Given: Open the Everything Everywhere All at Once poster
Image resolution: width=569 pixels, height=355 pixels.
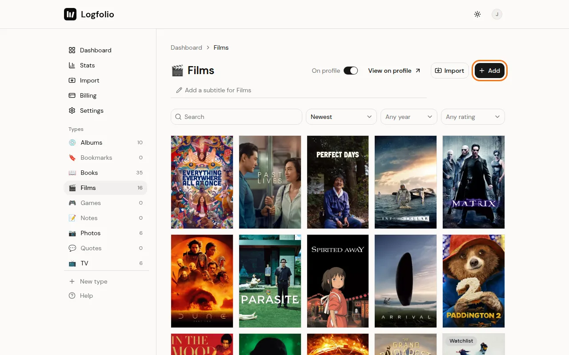Looking at the screenshot, I should (202, 182).
